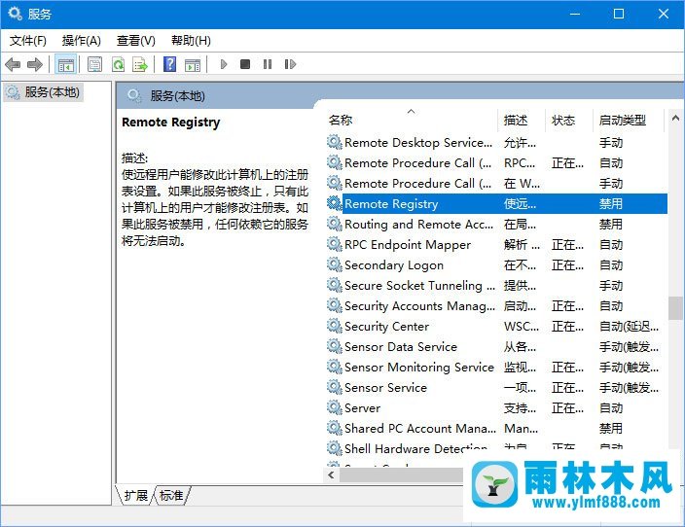Select 服务(本地) in the left tree
The height and width of the screenshot is (527, 685).
tap(43, 92)
